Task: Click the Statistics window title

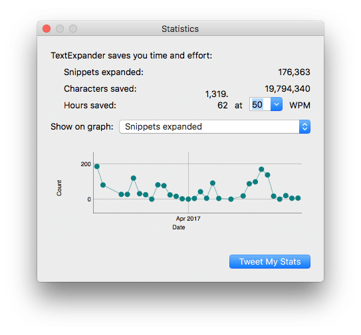Action: (x=180, y=29)
